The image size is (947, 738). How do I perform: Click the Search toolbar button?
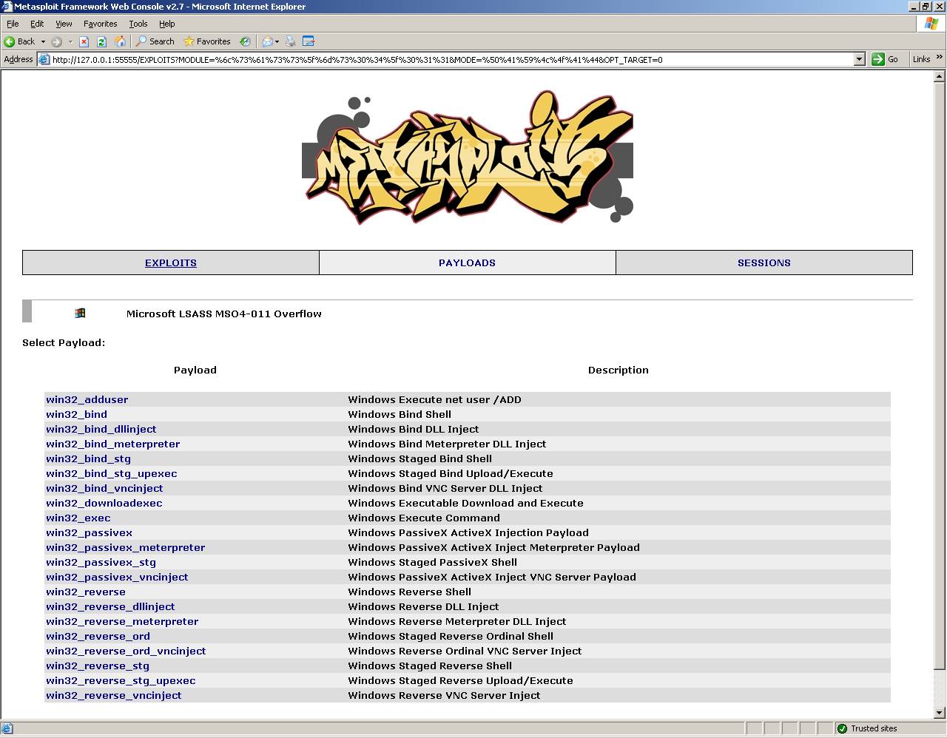coord(155,41)
